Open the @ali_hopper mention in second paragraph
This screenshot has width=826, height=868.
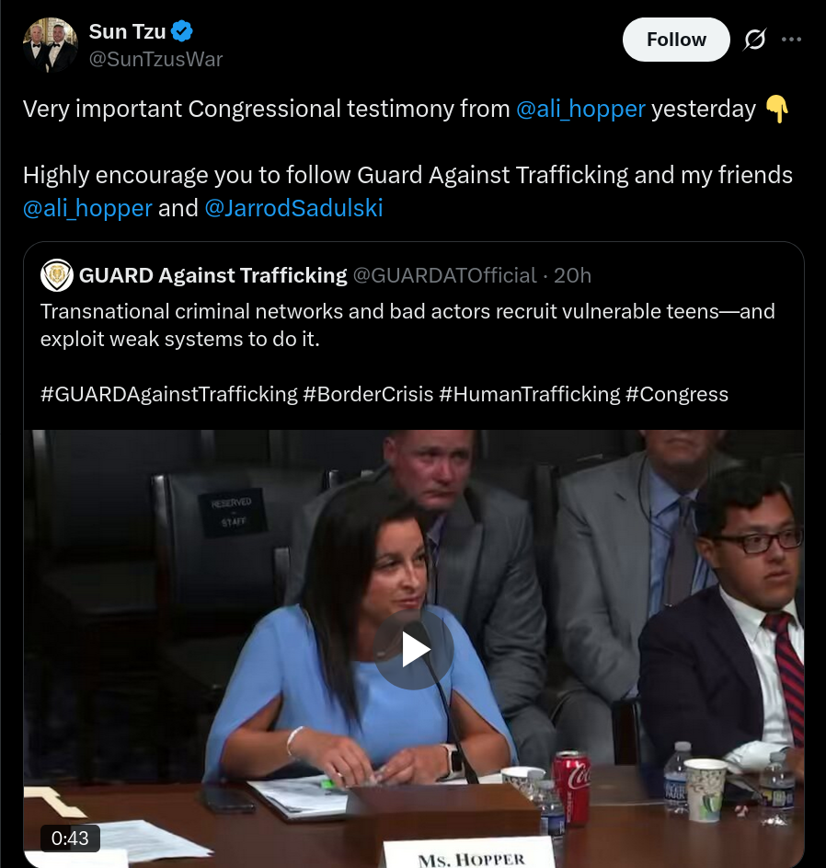click(87, 208)
